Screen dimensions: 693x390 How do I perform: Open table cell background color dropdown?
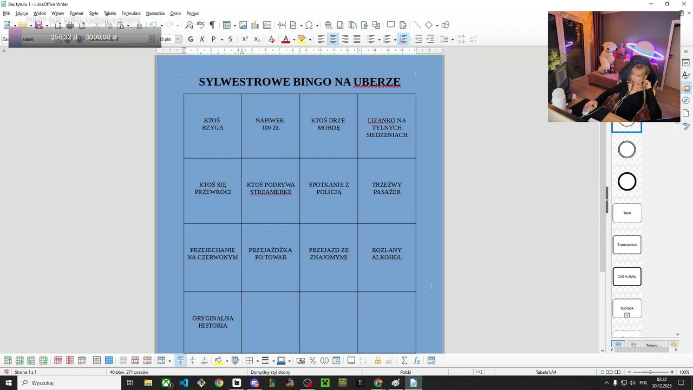coord(226,361)
